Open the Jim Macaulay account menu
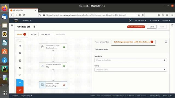 tap(140, 20)
